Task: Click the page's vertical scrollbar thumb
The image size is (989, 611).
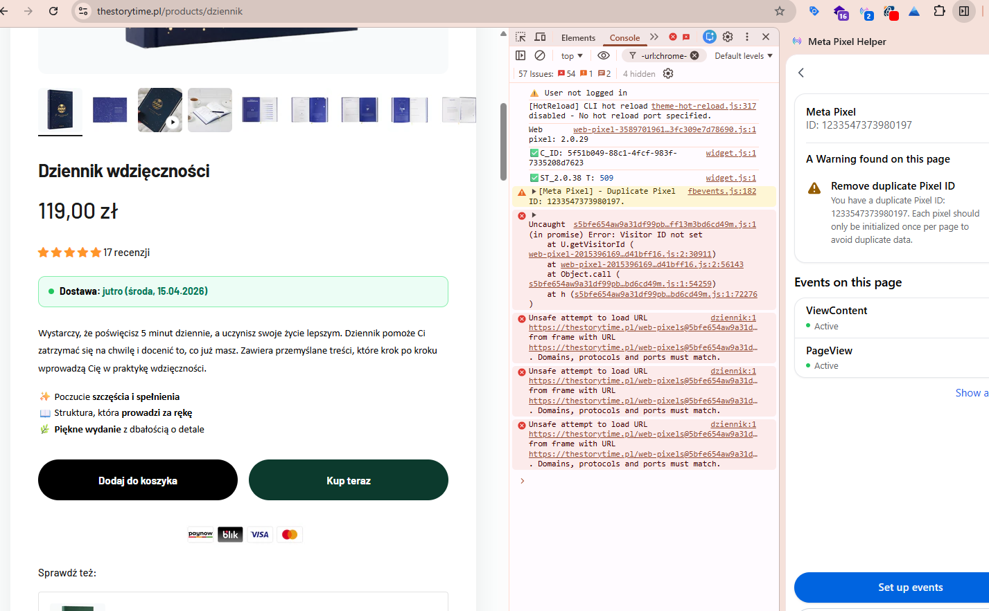Action: tap(504, 142)
